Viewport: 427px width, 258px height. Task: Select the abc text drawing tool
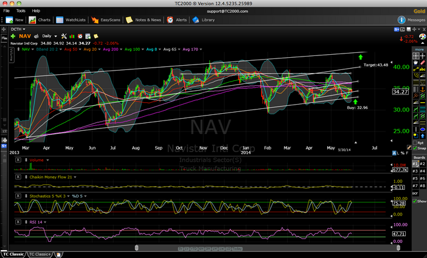423,69
